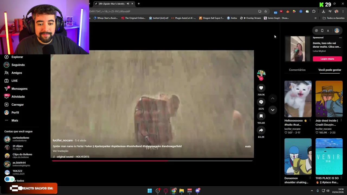Viewport: 347px width, 195px height.
Task: Open the white kitten video thumbnail
Action: click(298, 99)
